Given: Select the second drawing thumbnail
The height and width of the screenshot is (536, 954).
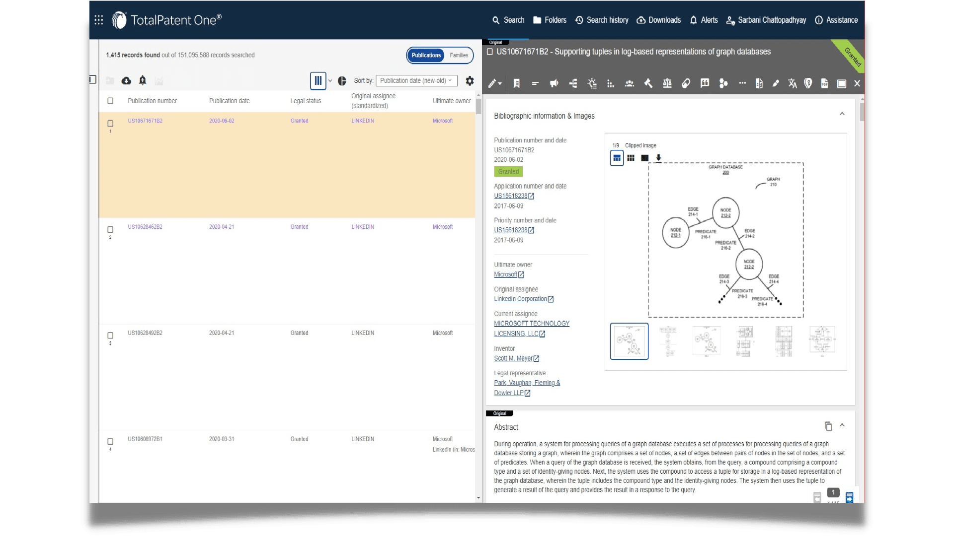Looking at the screenshot, I should pos(667,341).
